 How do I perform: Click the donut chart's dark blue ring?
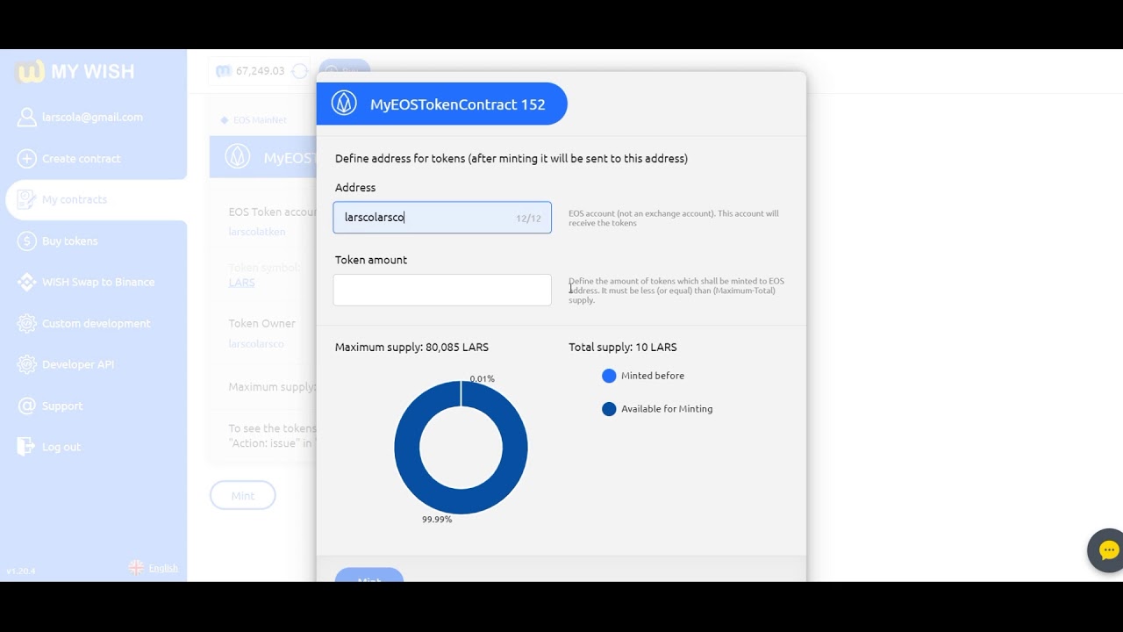tap(406, 448)
